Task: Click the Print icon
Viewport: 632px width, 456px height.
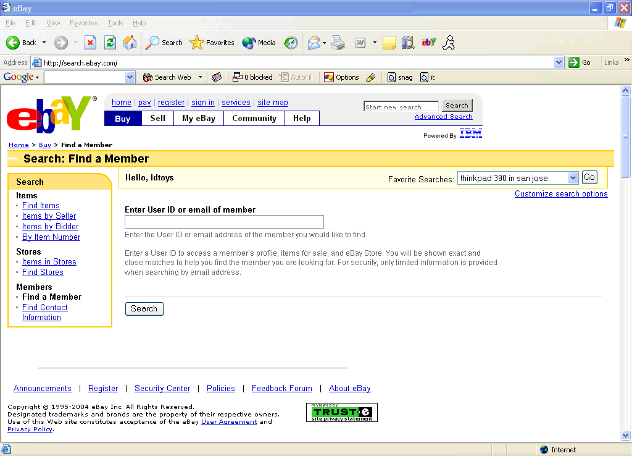Action: (338, 43)
